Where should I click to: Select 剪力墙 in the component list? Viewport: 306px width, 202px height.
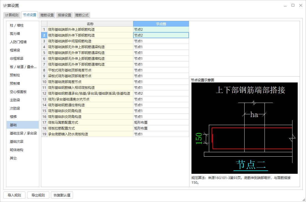point(23,34)
